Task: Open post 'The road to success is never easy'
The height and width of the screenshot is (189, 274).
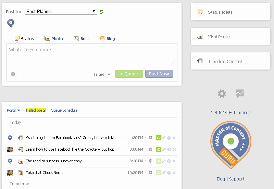Action: click(x=56, y=161)
